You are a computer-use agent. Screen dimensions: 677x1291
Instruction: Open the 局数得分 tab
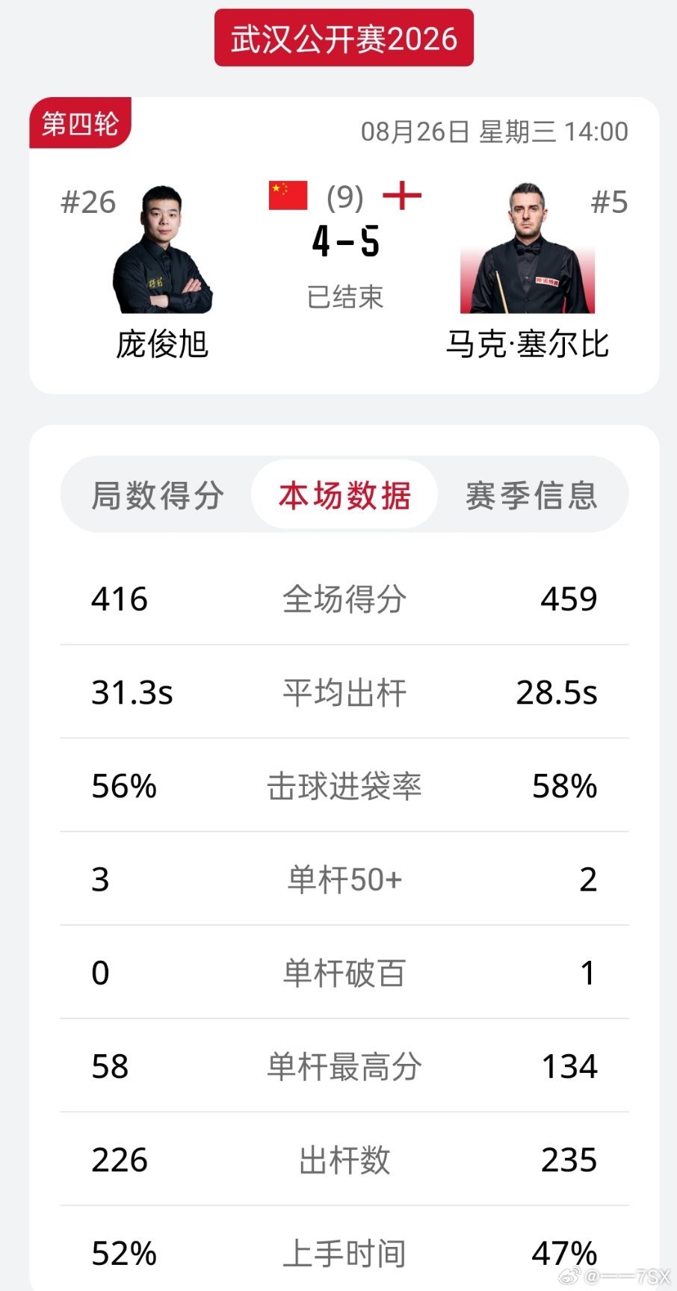(158, 495)
